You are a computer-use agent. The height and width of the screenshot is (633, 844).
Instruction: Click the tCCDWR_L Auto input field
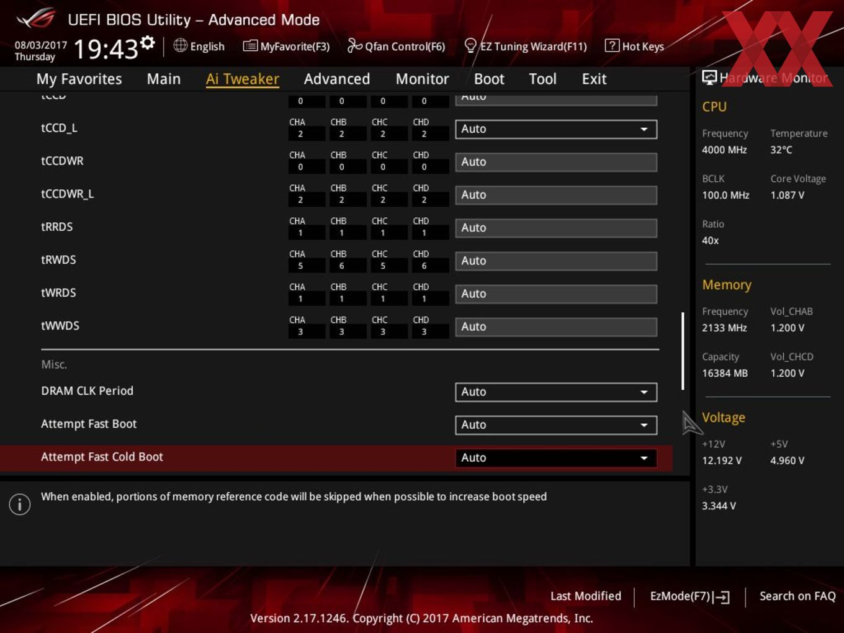pyautogui.click(x=556, y=195)
